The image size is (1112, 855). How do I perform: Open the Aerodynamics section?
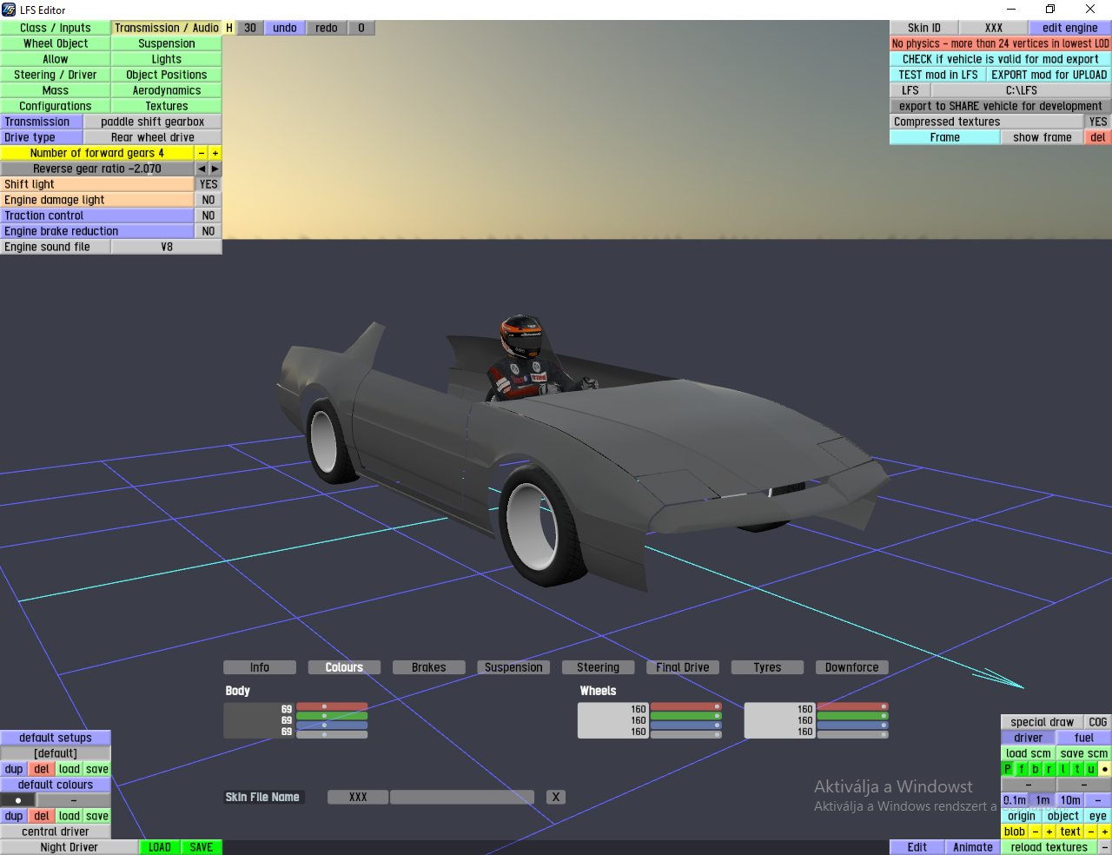point(167,90)
